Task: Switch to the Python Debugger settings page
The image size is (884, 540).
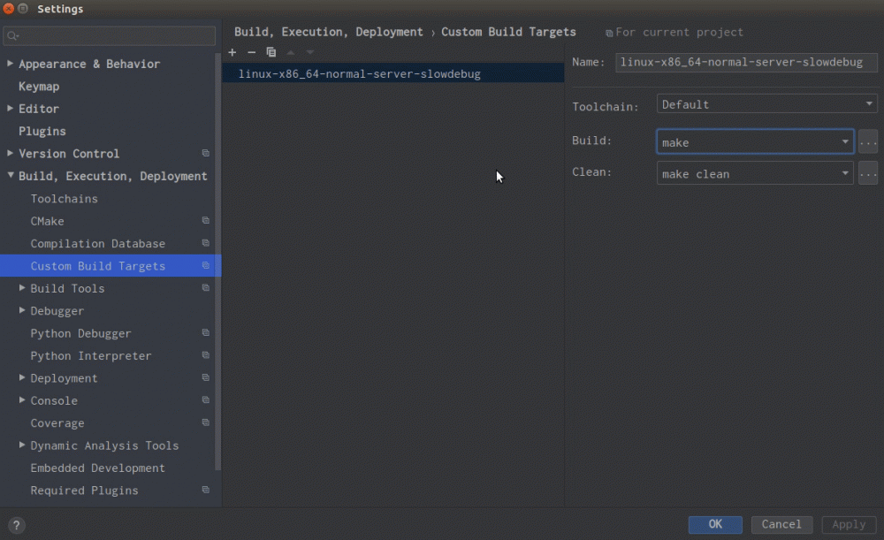Action: [x=79, y=333]
